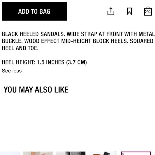Tap the share icon
The image size is (155, 155).
(111, 11)
